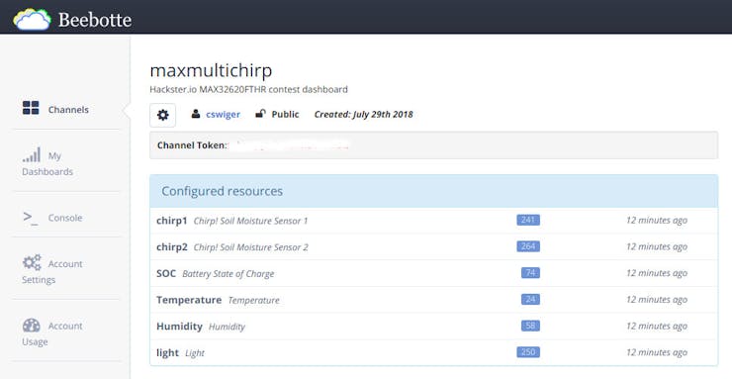Click the Channel Token field
Viewport: 732px width, 379px height.
(x=433, y=145)
